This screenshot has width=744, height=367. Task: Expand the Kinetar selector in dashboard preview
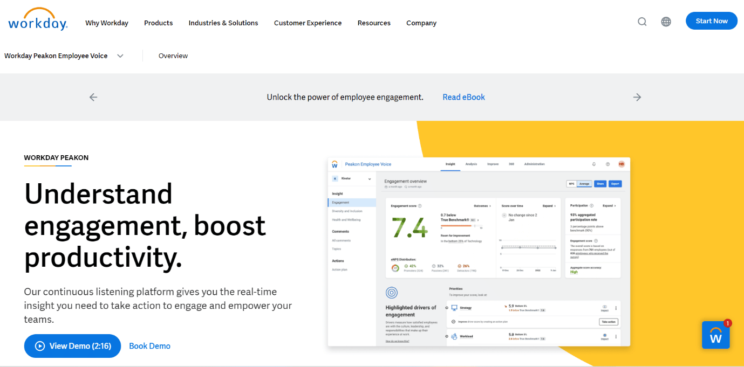[x=352, y=178]
